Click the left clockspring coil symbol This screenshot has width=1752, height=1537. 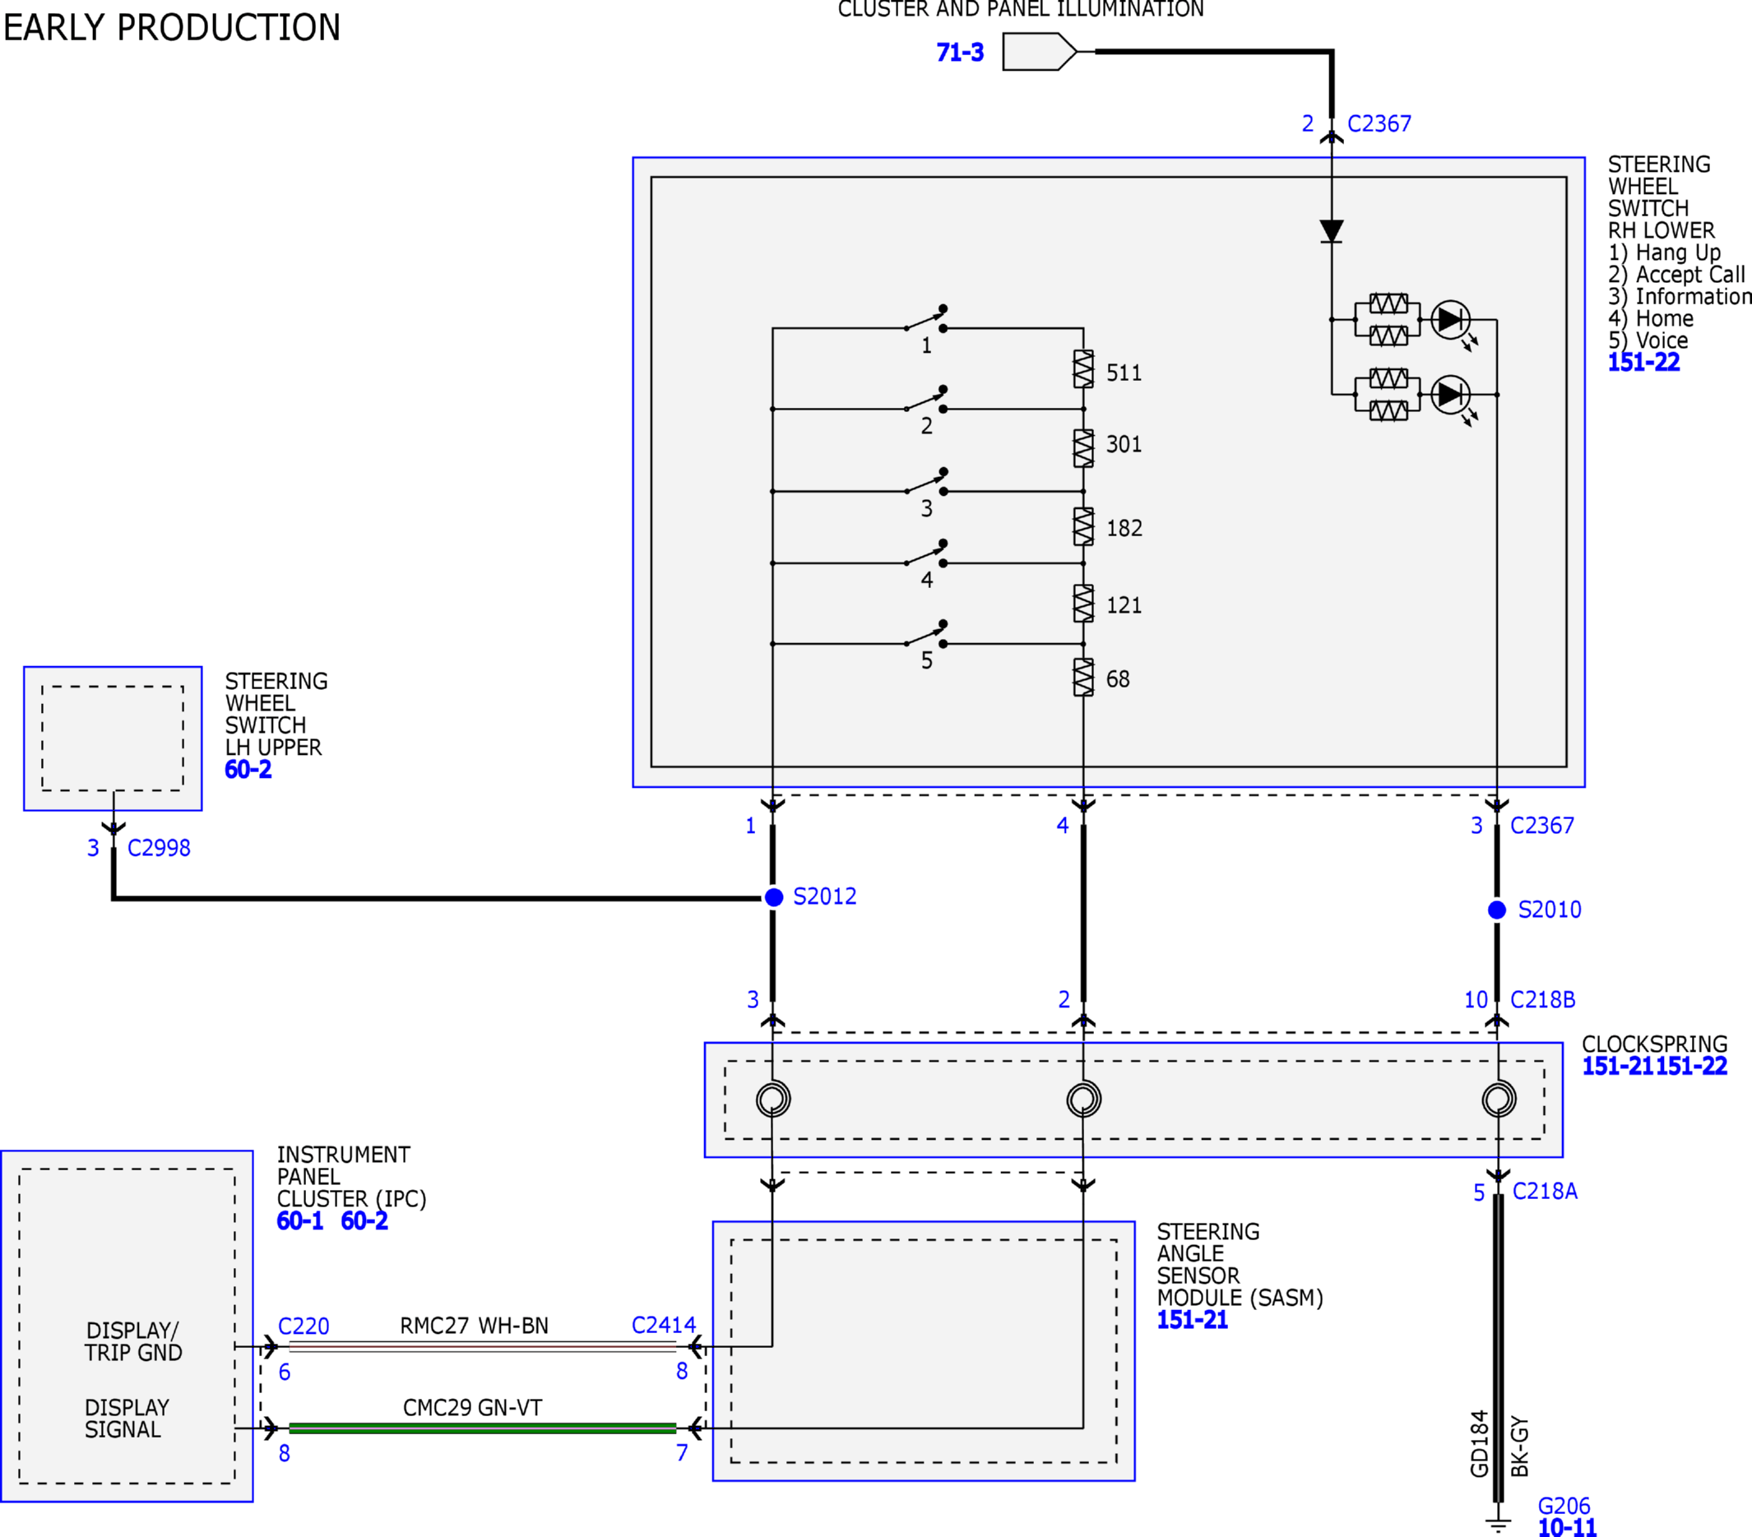pyautogui.click(x=773, y=1100)
